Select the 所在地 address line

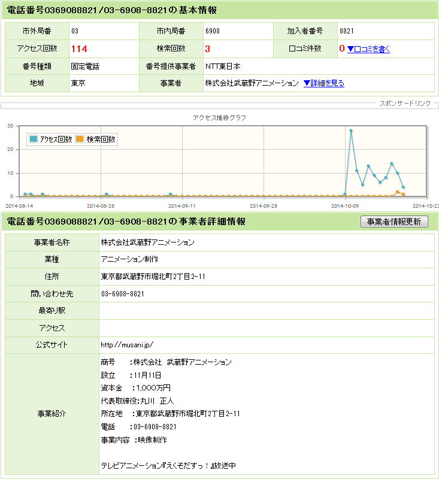(170, 414)
